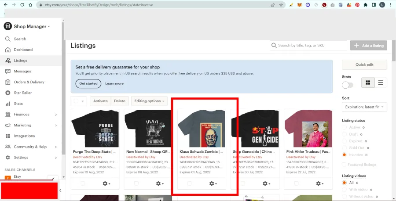396x201 pixels.
Task: Tick the New Normal Sheep listing checkbox
Action: tap(136, 183)
